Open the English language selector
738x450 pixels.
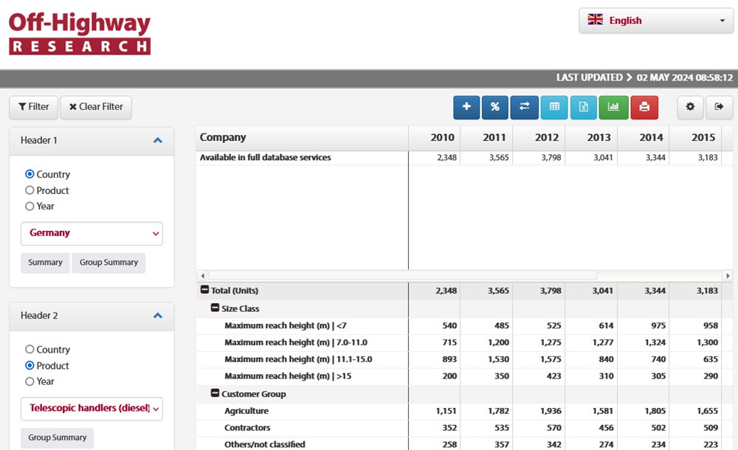point(655,20)
